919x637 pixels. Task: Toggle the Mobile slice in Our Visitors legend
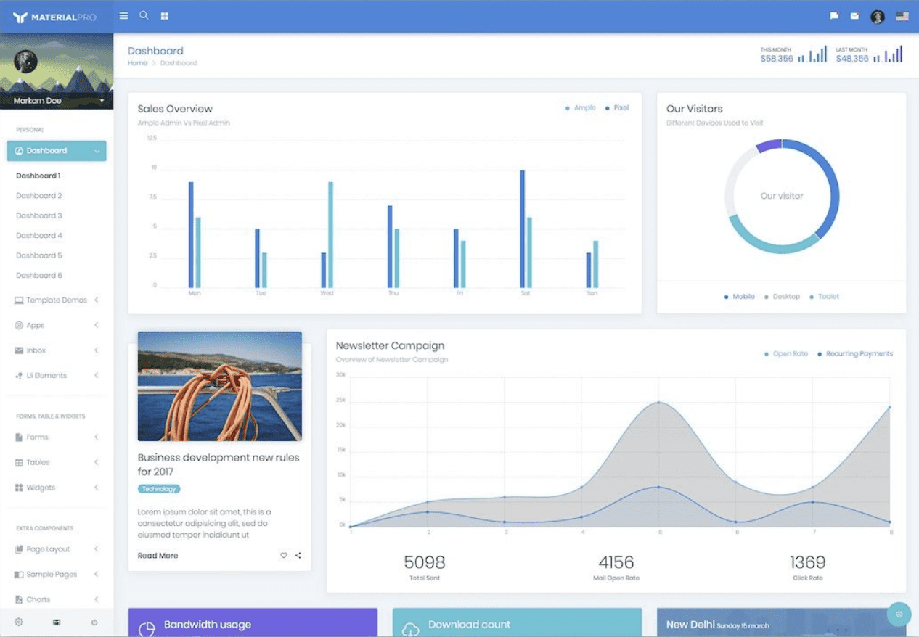[x=740, y=296]
